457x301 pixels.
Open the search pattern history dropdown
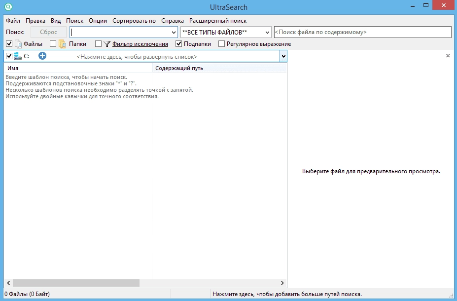tap(174, 32)
